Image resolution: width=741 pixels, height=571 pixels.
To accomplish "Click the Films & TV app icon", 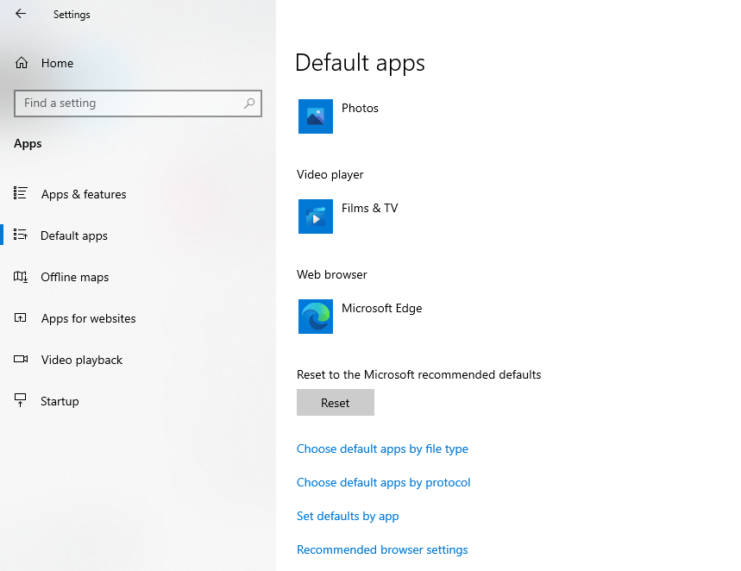I will click(315, 216).
